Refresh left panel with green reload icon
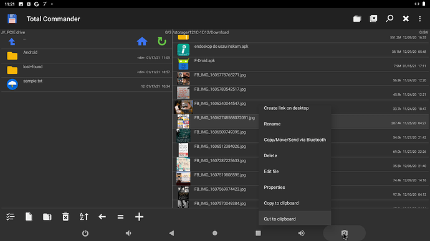 pos(162,42)
